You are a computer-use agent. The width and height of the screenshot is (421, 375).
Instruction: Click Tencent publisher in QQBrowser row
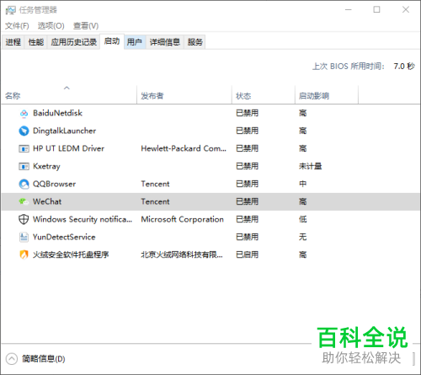coord(155,184)
